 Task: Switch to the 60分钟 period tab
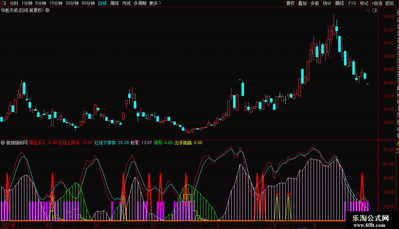(x=88, y=3)
